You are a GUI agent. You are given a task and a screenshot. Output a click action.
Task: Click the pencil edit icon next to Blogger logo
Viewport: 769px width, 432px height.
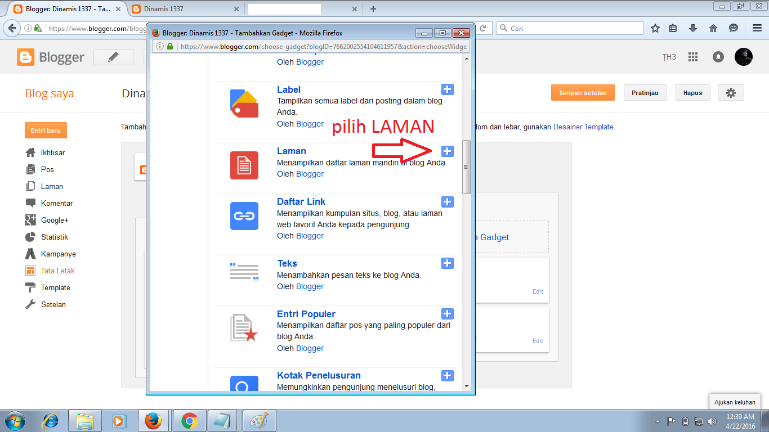(113, 57)
